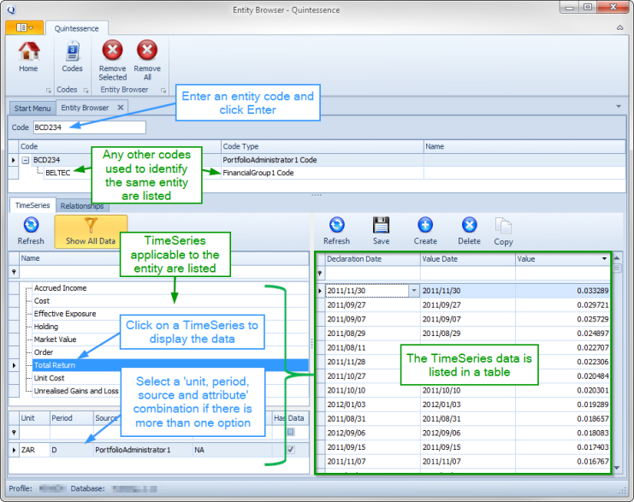Close the Entity Browser tab
The width and height of the screenshot is (634, 502).
pyautogui.click(x=121, y=108)
